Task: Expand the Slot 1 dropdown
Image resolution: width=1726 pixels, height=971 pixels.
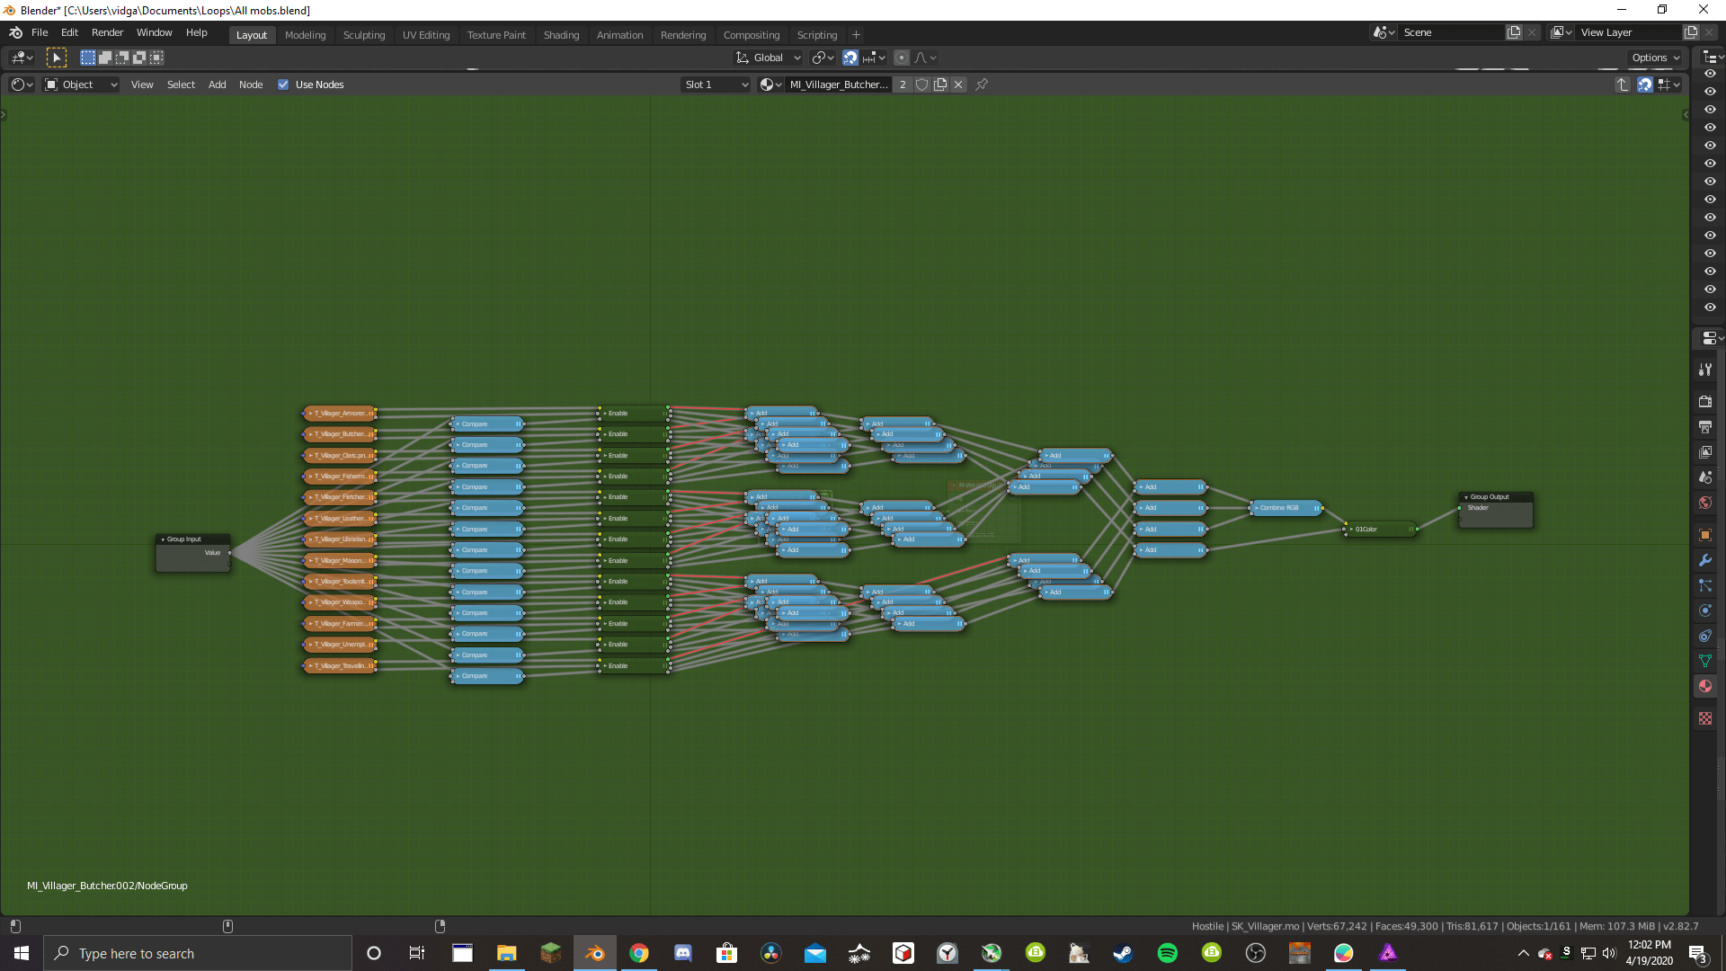Action: [716, 85]
